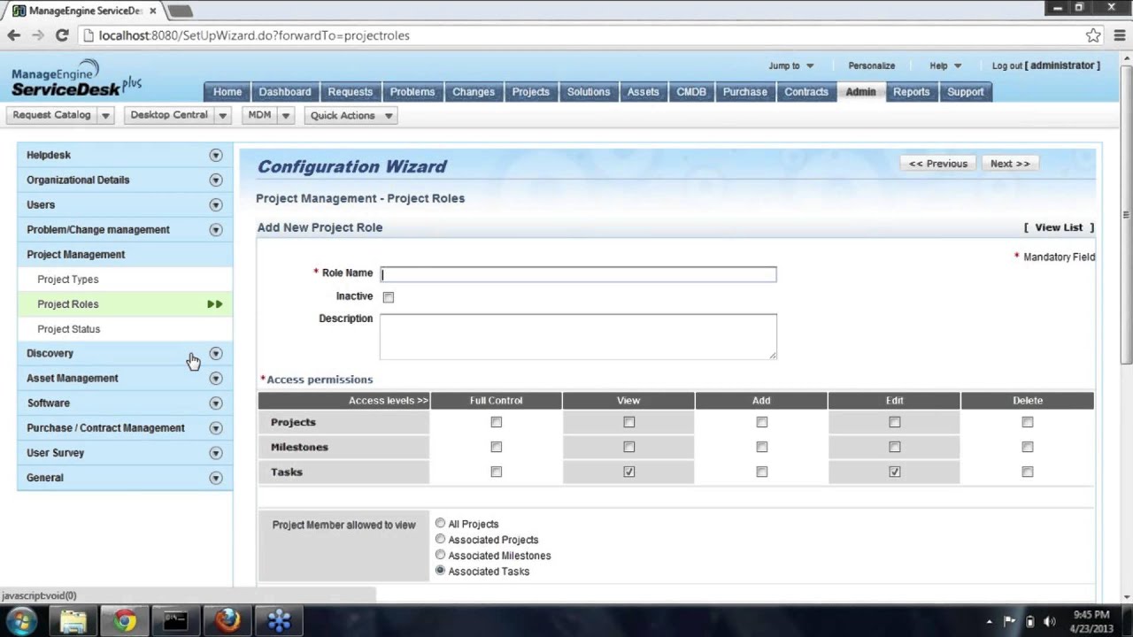The image size is (1133, 637).
Task: Expand the Helpdesk sidebar section
Action: point(215,155)
